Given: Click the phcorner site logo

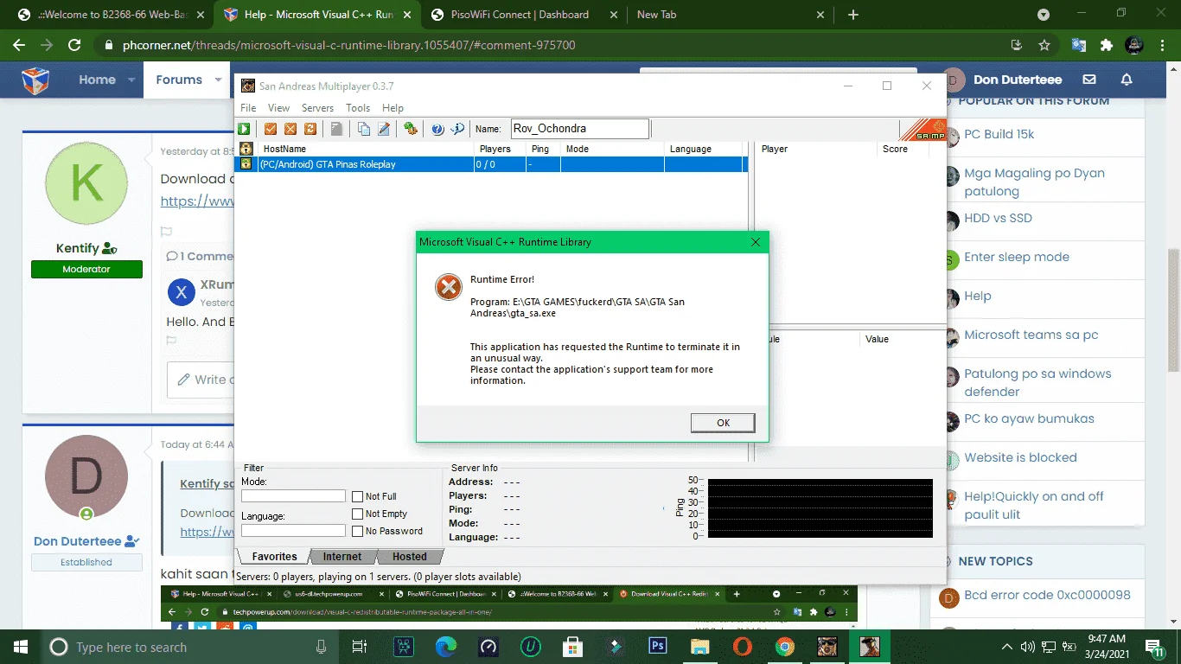Looking at the screenshot, I should tap(35, 80).
